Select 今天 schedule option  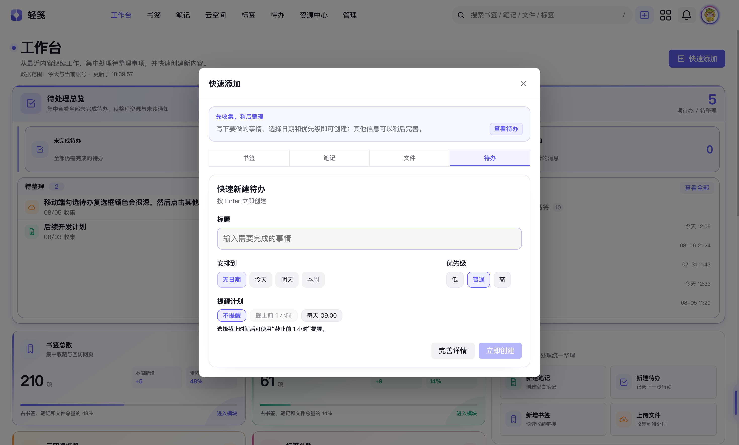coord(261,280)
